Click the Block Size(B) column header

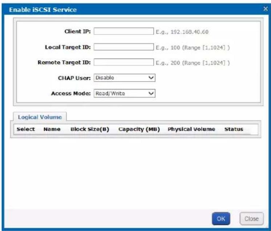pos(90,129)
